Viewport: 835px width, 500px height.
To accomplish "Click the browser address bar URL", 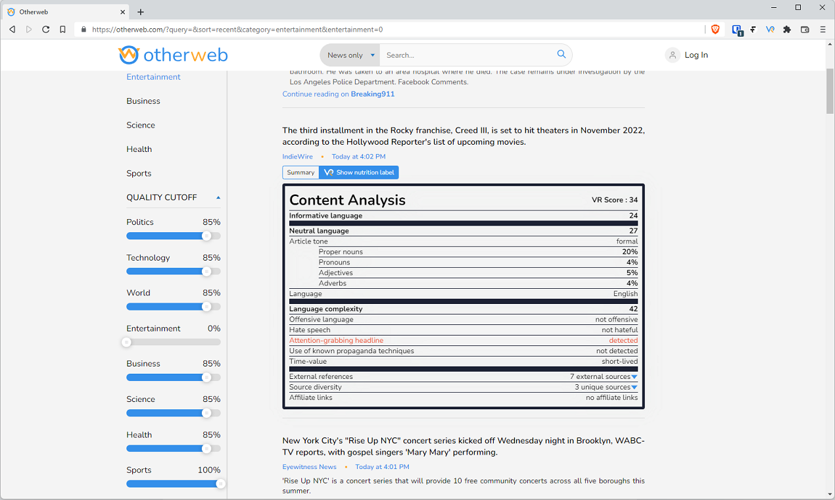I will coord(237,30).
